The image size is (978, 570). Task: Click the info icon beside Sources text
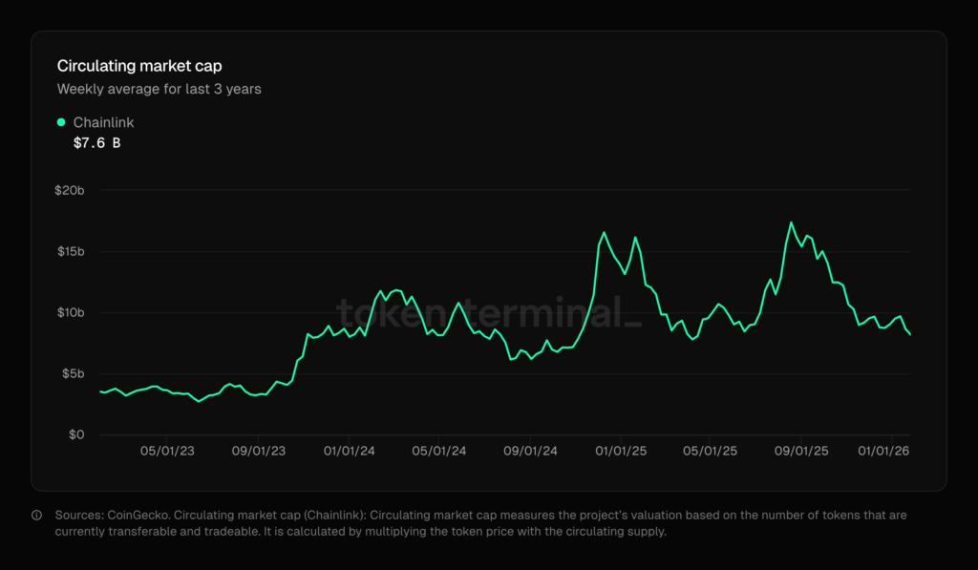pyautogui.click(x=37, y=516)
